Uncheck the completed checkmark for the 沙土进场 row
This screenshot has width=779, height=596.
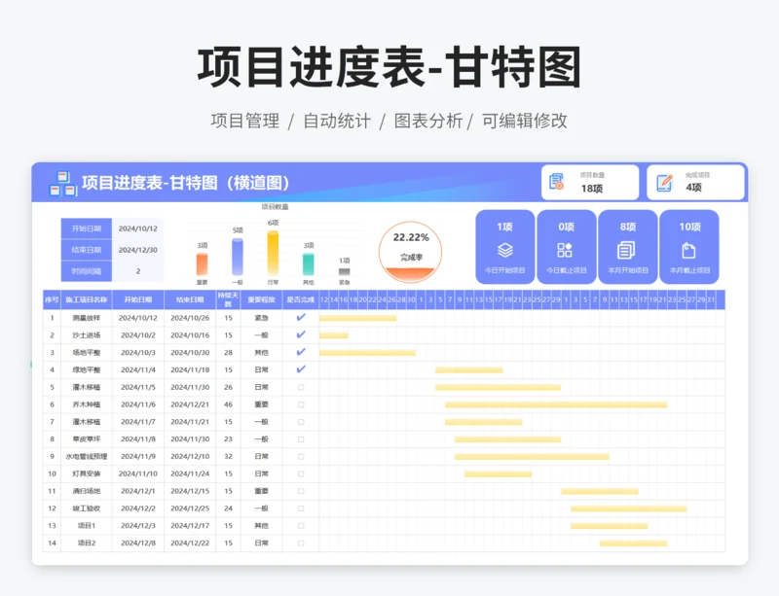pyautogui.click(x=301, y=335)
